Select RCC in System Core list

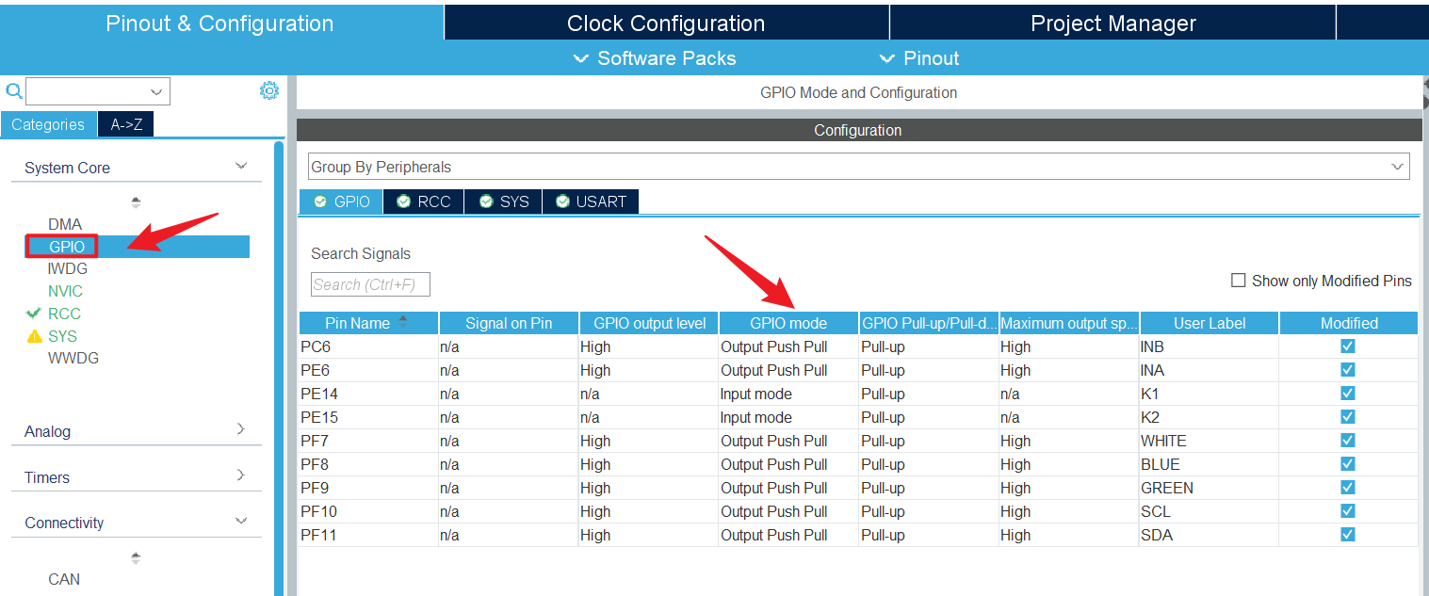pos(64,314)
